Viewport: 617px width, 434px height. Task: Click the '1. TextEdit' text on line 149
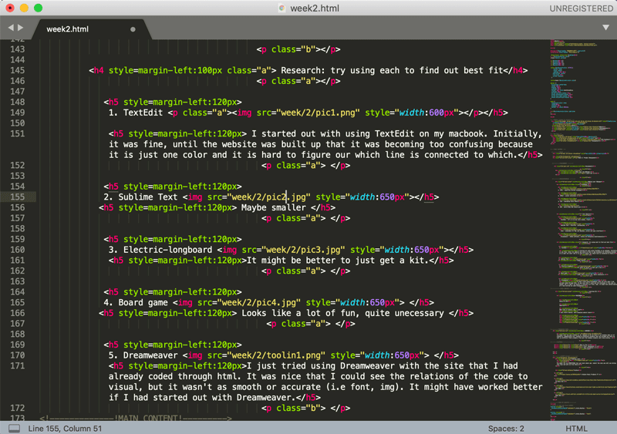[x=136, y=113]
